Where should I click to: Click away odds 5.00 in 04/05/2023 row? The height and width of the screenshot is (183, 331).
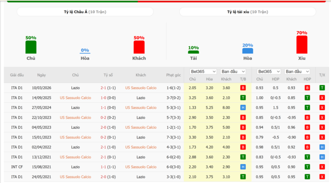point(226,127)
